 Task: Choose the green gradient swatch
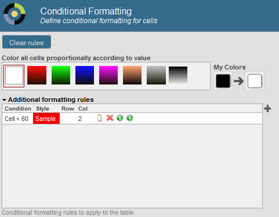[x=61, y=75]
